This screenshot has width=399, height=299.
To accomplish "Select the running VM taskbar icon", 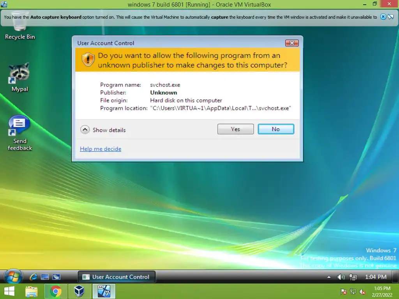I will click(104, 291).
